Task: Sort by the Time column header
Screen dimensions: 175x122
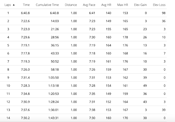Action: pyautogui.click(x=27, y=5)
